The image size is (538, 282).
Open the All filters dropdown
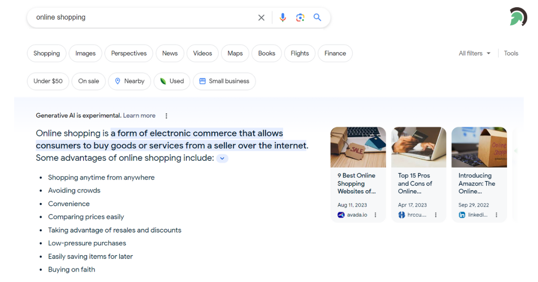tap(474, 53)
